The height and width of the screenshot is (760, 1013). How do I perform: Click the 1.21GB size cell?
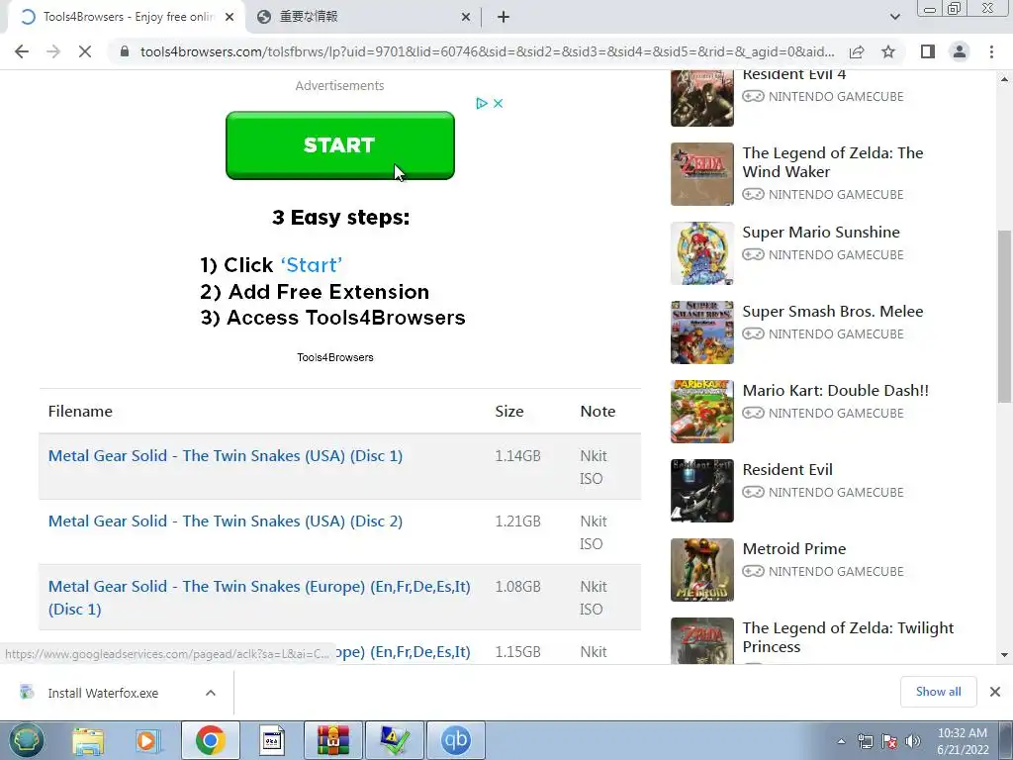point(517,522)
